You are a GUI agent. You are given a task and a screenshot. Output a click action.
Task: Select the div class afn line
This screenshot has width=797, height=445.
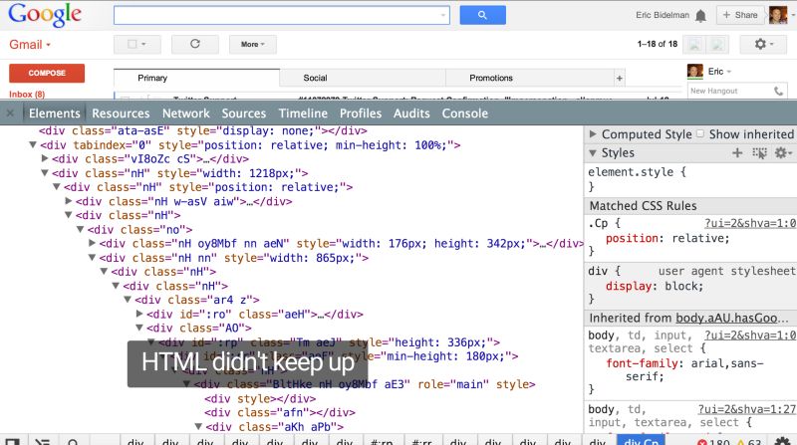tap(280, 412)
